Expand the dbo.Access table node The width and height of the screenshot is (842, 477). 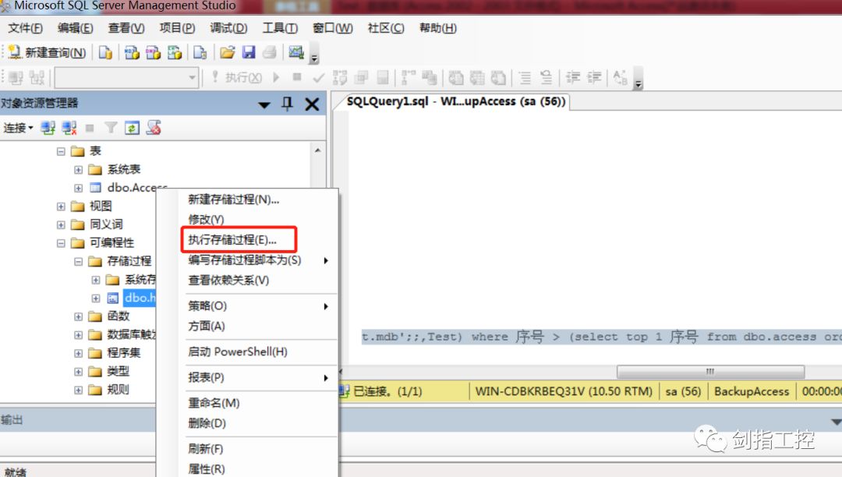pyautogui.click(x=79, y=188)
